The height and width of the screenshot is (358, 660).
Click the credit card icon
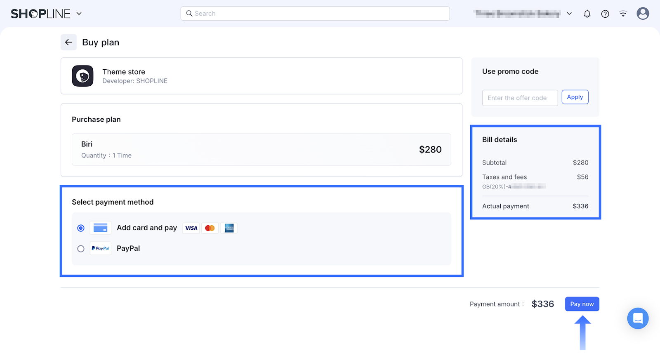click(100, 228)
